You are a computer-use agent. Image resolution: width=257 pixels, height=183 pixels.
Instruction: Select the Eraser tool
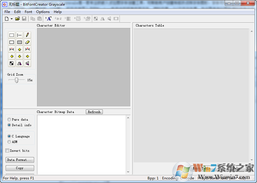27,42
